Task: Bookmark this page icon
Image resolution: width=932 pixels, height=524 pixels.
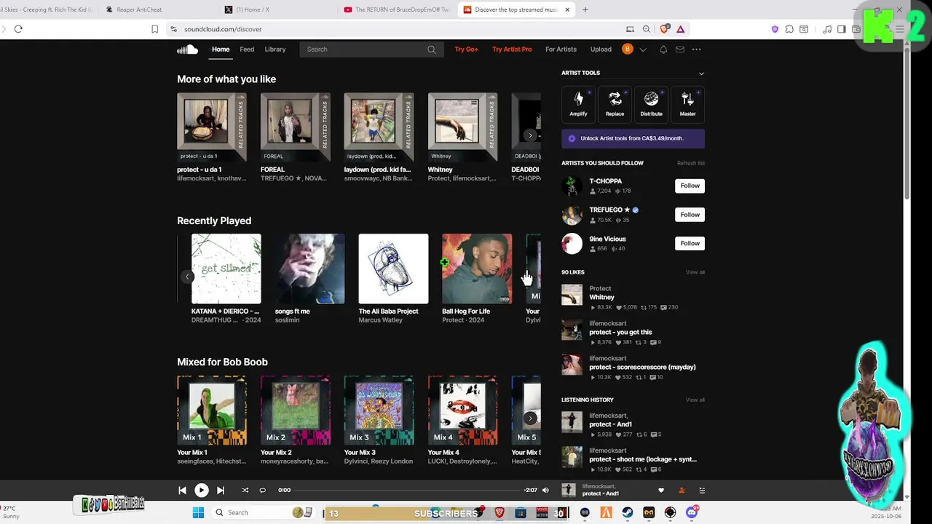Action: 154,29
